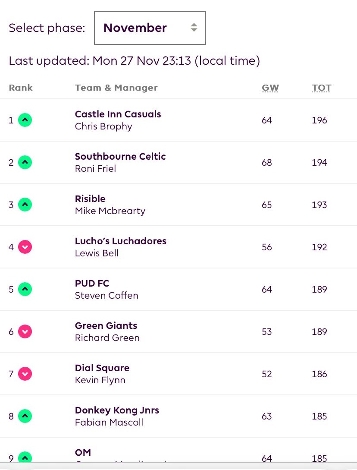Click green up arrow beside Southbourne Celtic
357x470 pixels.
(25, 163)
